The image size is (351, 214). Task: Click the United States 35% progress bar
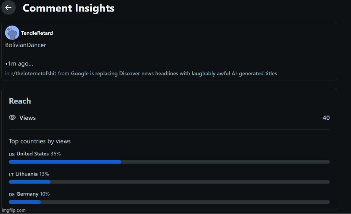[x=169, y=162]
